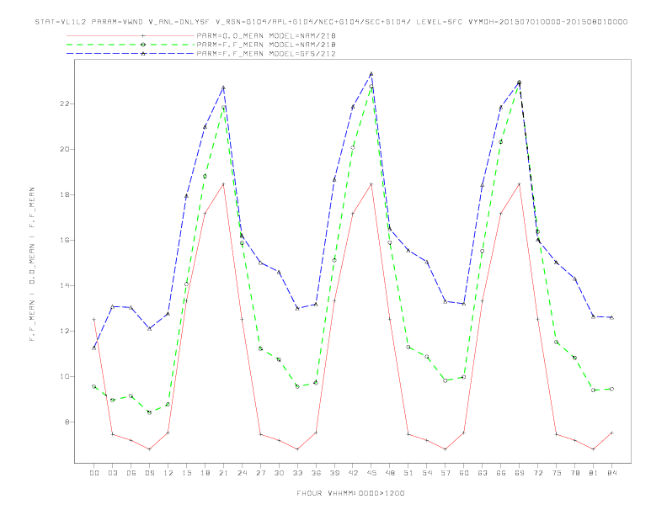Click the blue dashed legend line sample
Image resolution: width=667 pixels, height=515 pixels.
tap(131, 54)
